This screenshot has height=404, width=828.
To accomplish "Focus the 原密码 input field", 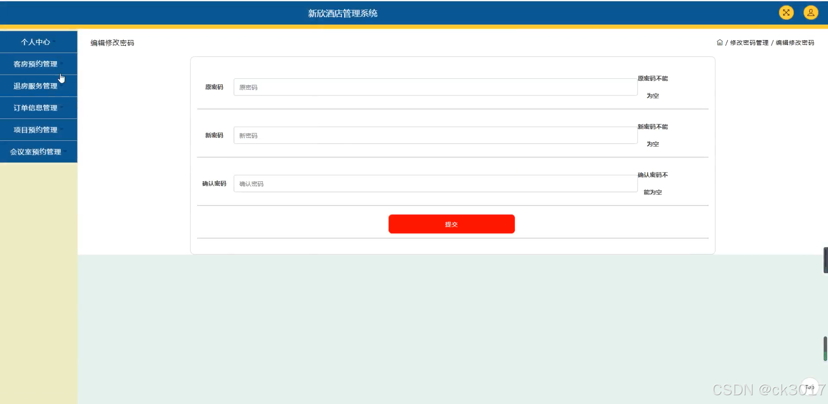I will (x=435, y=87).
